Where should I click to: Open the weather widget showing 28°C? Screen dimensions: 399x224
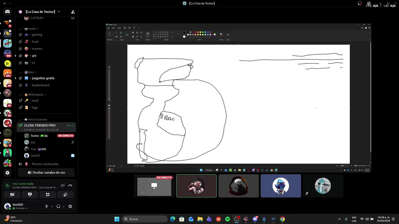pyautogui.click(x=14, y=219)
